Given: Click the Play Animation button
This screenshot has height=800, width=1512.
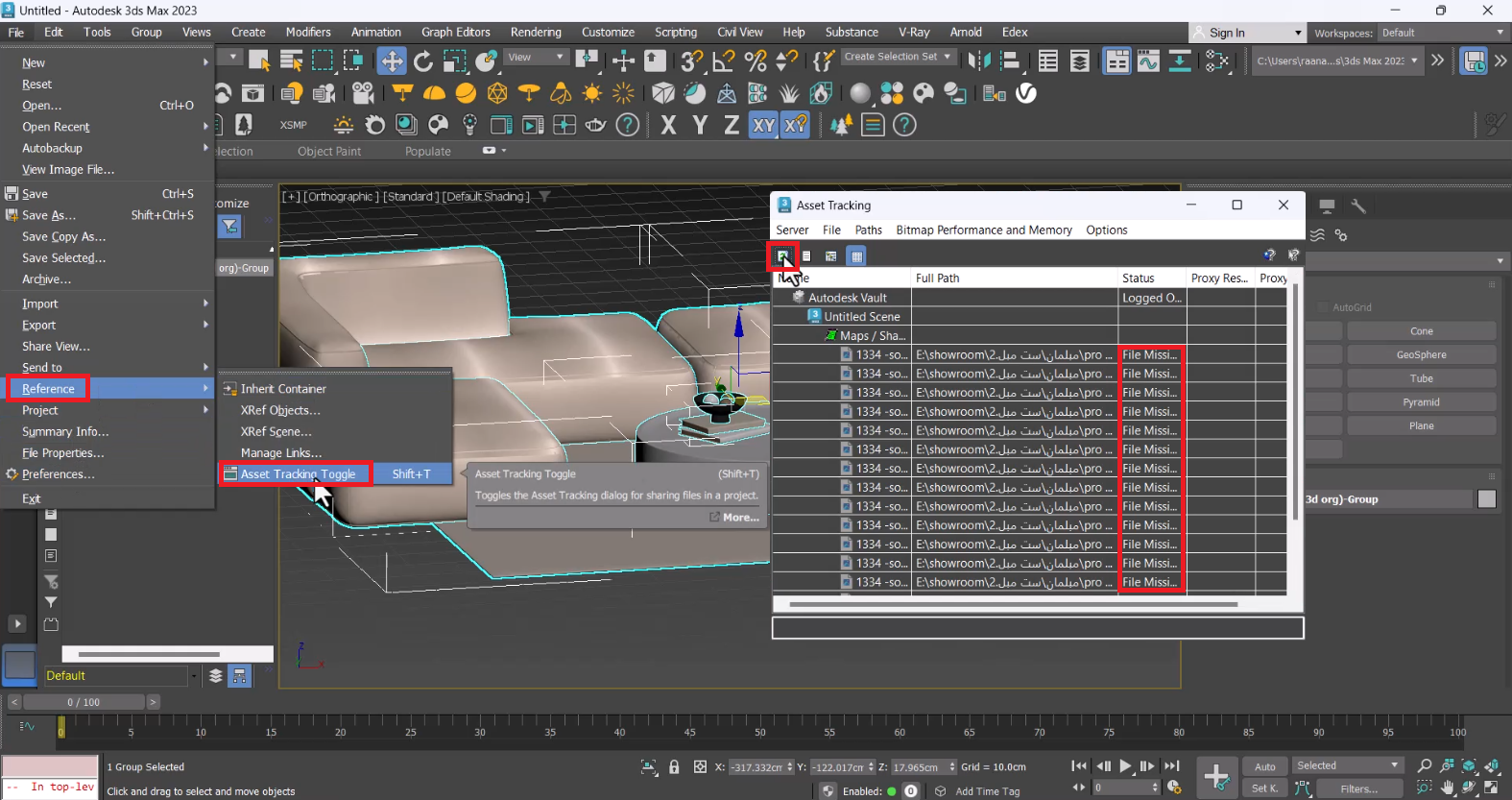Looking at the screenshot, I should 1125,766.
